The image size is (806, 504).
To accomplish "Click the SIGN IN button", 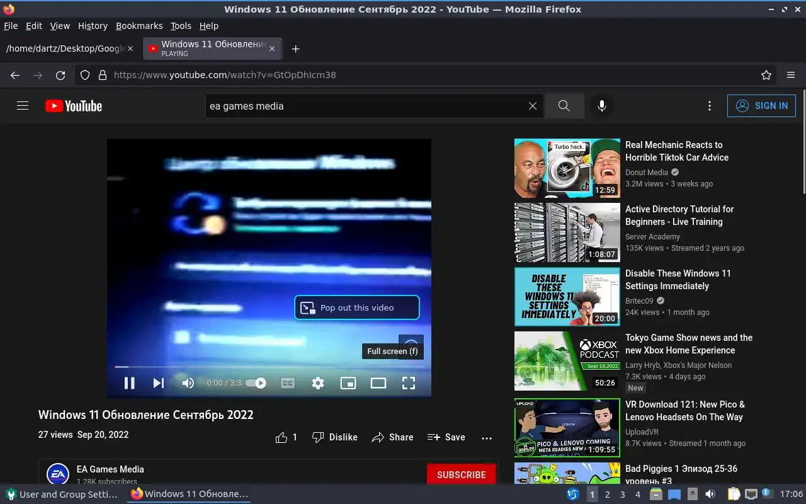I will pos(761,106).
